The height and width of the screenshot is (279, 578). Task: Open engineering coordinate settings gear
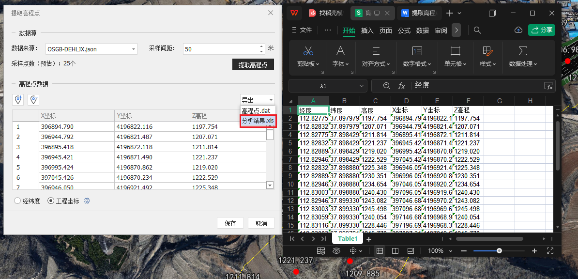pyautogui.click(x=87, y=201)
